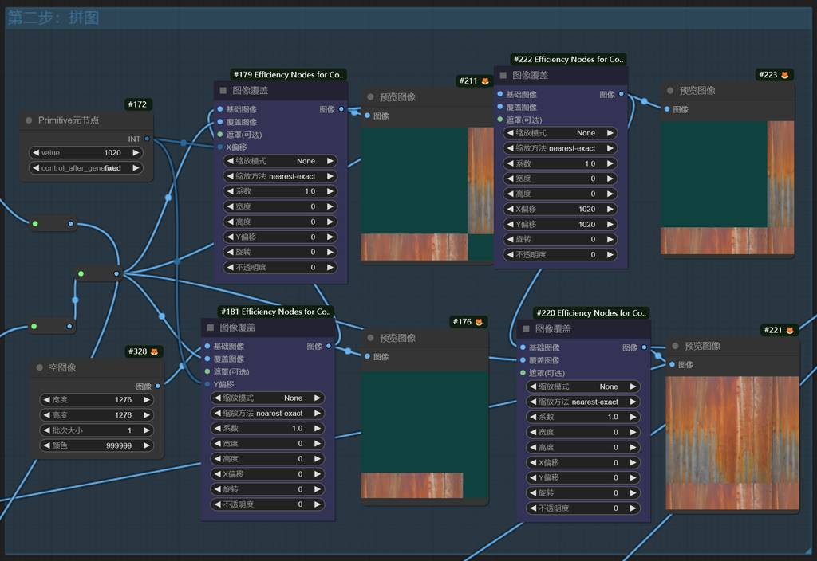
Task: Click X偏移 1020 field in node #222
Action: (561, 209)
